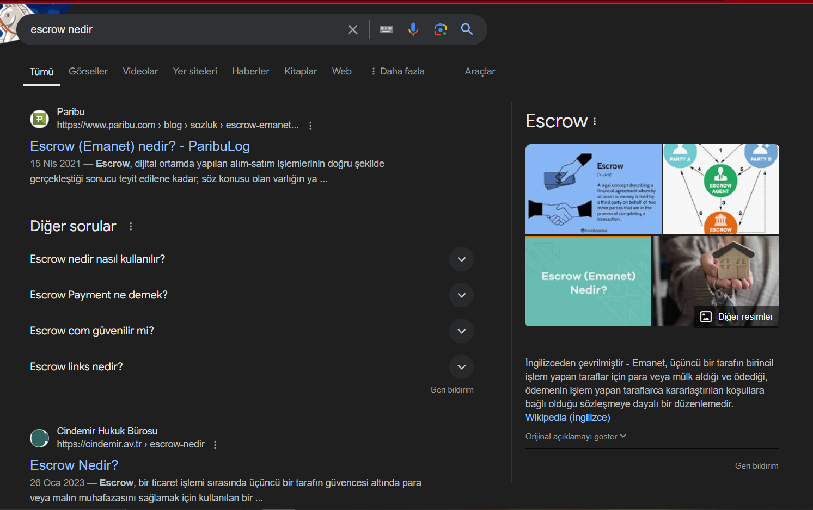Clear the search box with X icon
Image resolution: width=813 pixels, height=510 pixels.
click(x=353, y=30)
